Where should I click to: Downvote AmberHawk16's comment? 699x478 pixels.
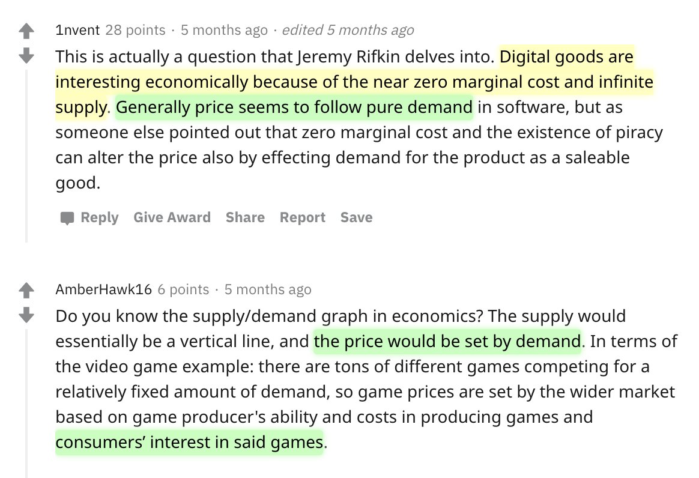click(26, 314)
